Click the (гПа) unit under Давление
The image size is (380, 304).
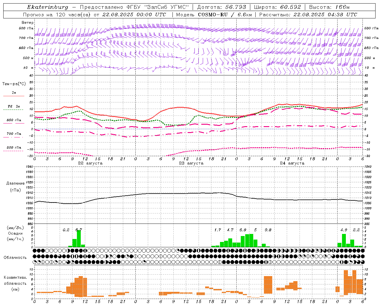(x=15, y=190)
